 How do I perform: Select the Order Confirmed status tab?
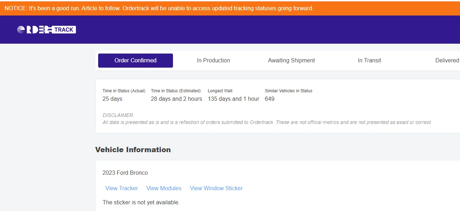point(136,61)
